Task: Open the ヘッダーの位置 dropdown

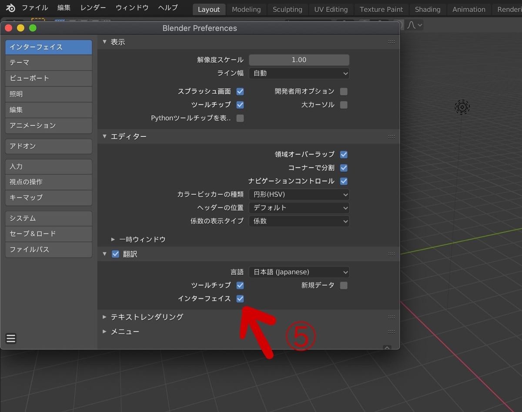Action: click(299, 208)
